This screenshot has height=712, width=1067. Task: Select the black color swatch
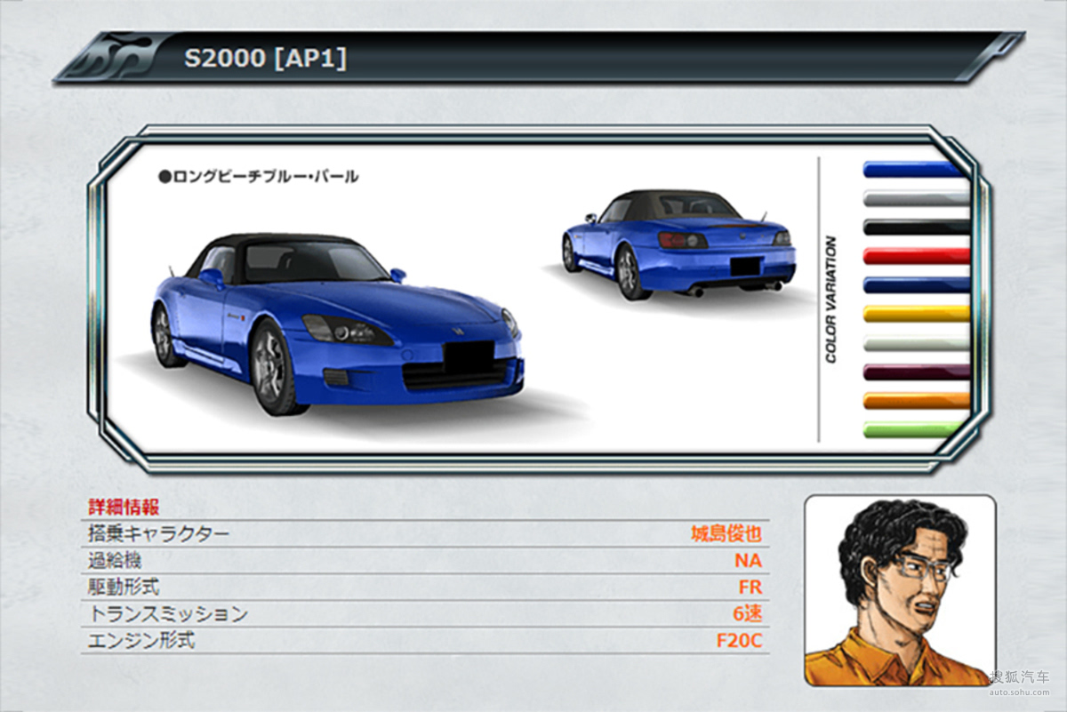[x=915, y=227]
